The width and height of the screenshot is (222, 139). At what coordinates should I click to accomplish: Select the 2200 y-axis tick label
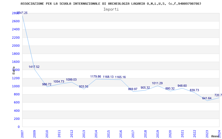click(x=16, y=38)
